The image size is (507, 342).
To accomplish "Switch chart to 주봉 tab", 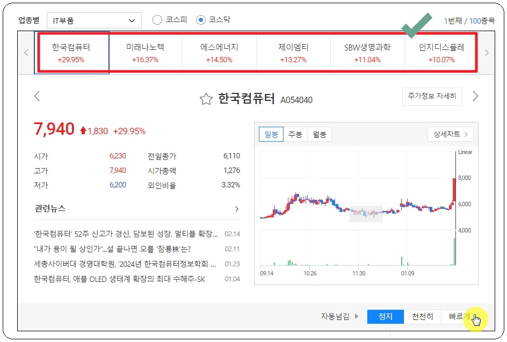I will [x=295, y=134].
